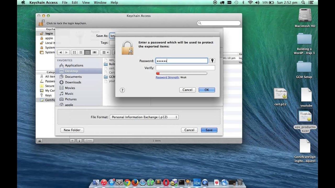The height and width of the screenshot is (188, 335).
Task: Launch Google Chrome from the dock
Action: (127, 182)
